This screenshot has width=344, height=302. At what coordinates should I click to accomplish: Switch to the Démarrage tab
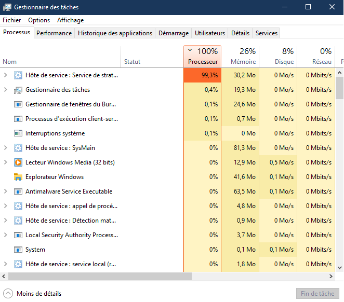click(174, 33)
